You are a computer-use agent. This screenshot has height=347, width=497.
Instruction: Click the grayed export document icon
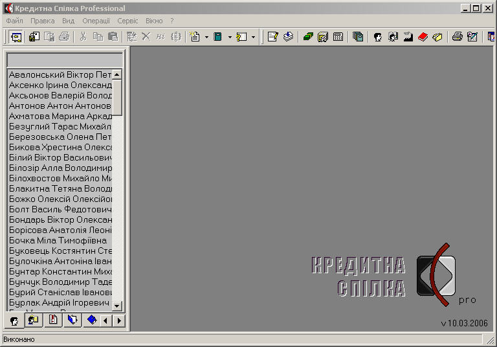pyautogui.click(x=49, y=37)
